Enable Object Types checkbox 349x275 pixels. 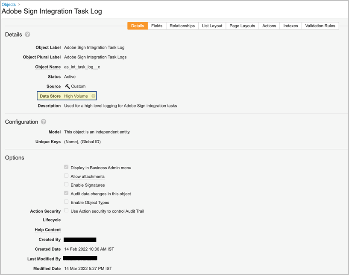[x=66, y=202]
